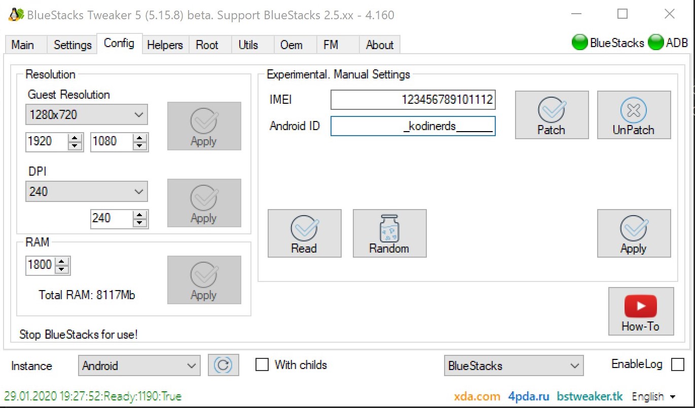Click the resolution width field 1920
695x408 pixels.
[47, 141]
